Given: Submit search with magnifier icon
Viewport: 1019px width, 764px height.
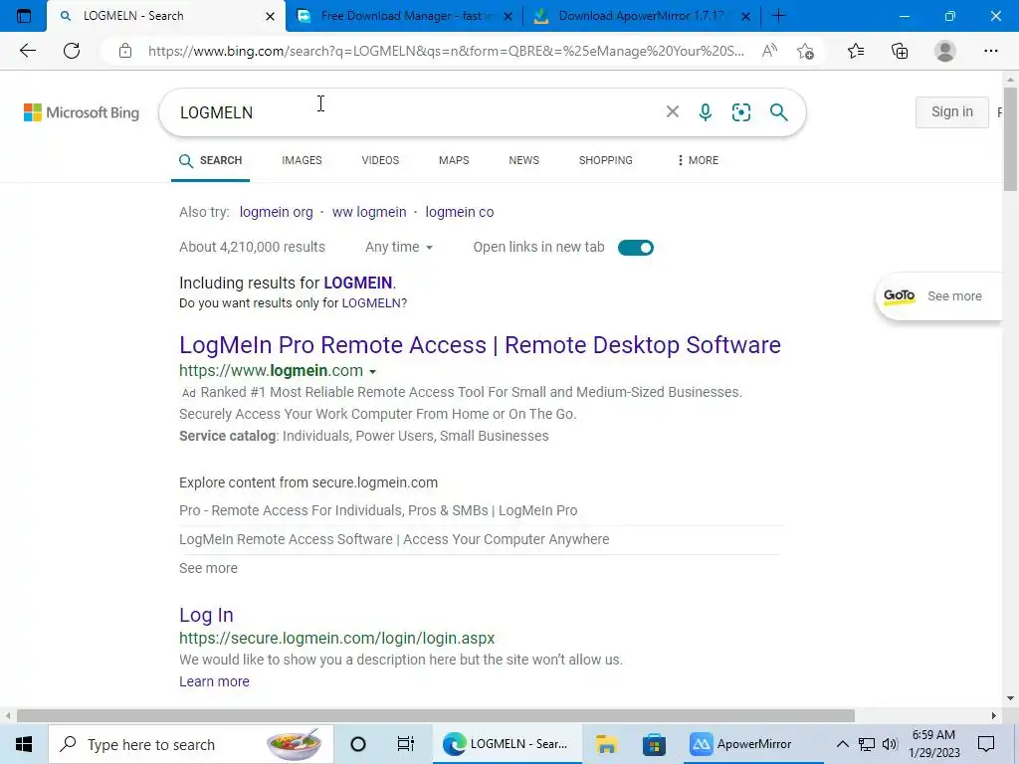Looking at the screenshot, I should point(778,112).
